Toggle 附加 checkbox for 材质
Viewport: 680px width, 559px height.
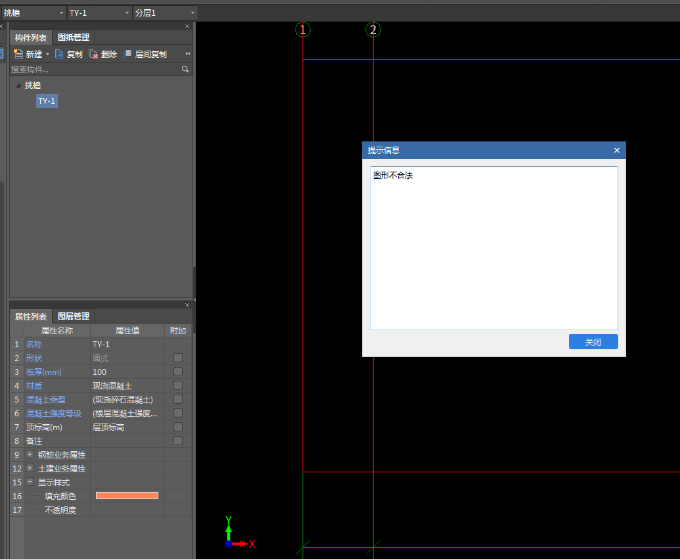tap(178, 385)
